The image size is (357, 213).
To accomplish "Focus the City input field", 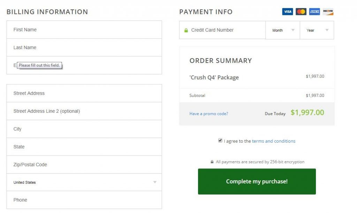I will click(84, 129).
